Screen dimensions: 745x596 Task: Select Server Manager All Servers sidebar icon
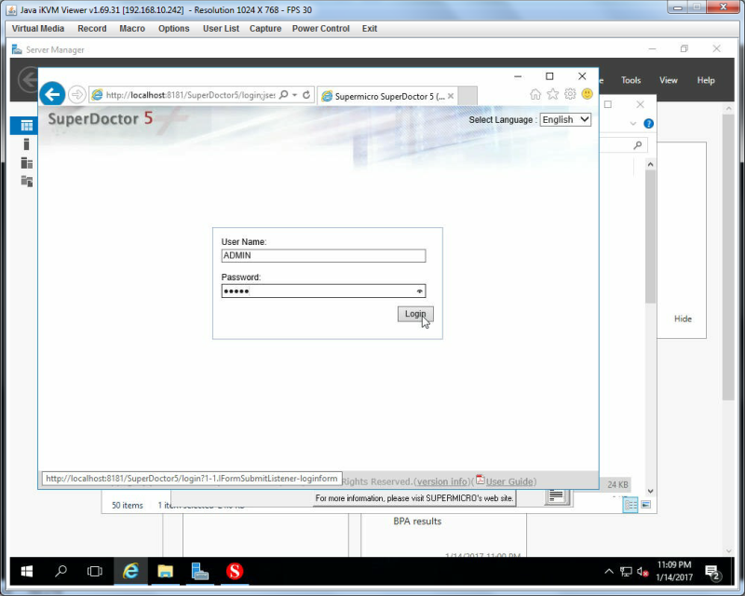(27, 163)
